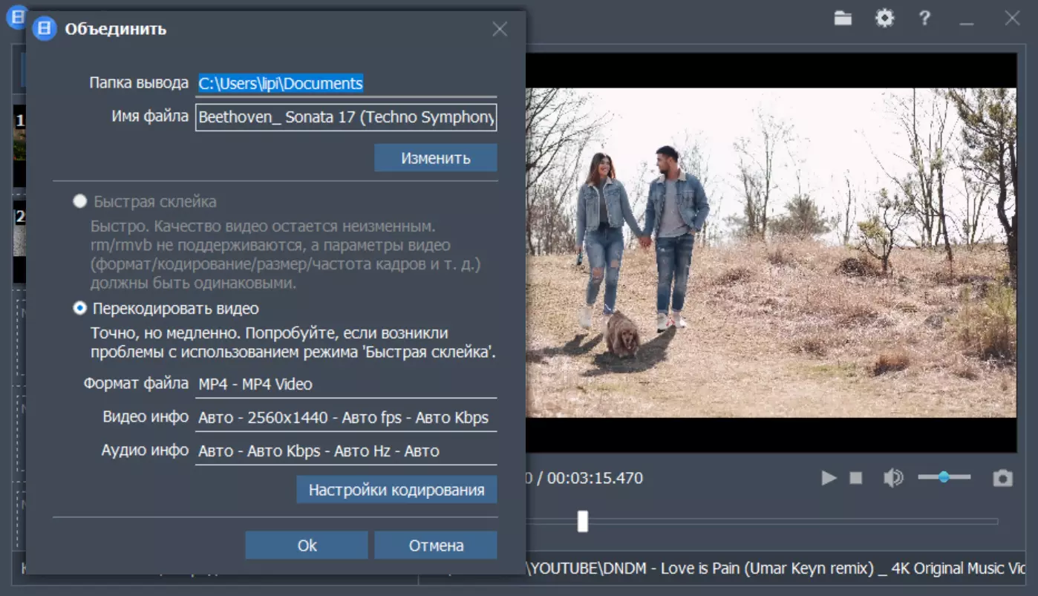Click the 00:03:15.470 duration text
This screenshot has width=1038, height=596.
pos(595,478)
